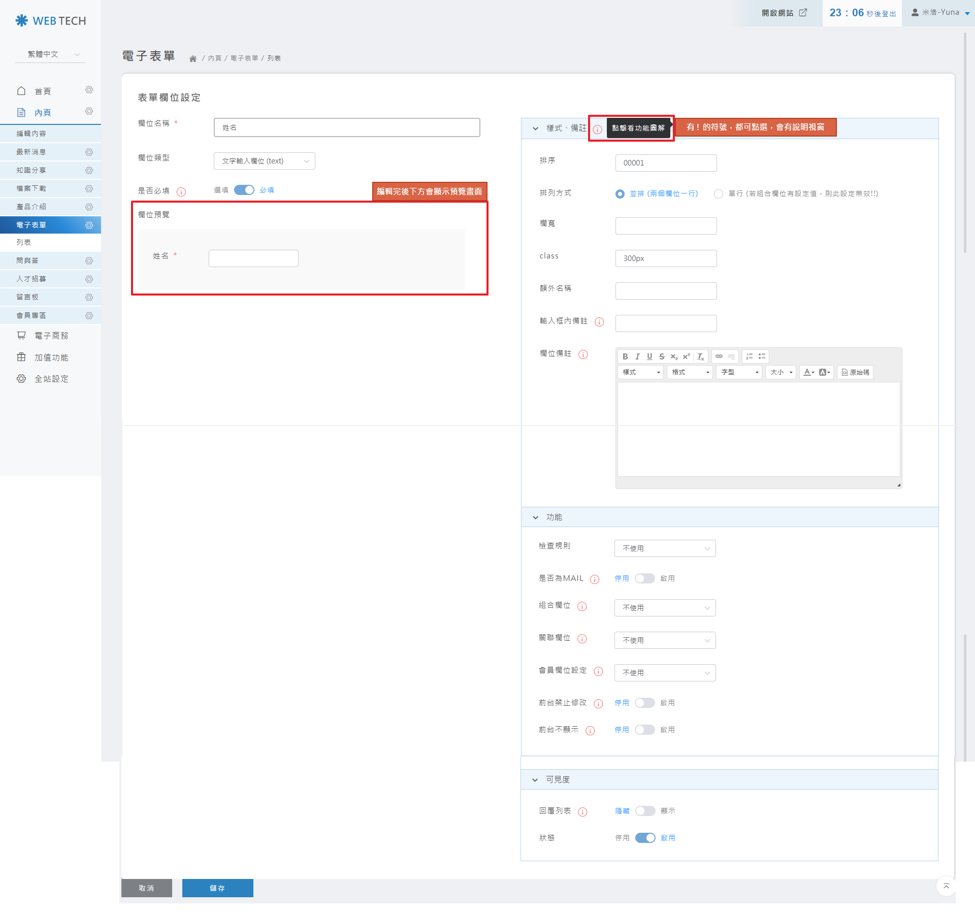The height and width of the screenshot is (914, 975).
Task: Collapse the 功能 section
Action: pyautogui.click(x=535, y=517)
